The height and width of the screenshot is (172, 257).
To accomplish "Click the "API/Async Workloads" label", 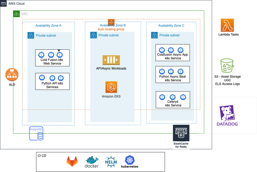I will coord(111,68).
